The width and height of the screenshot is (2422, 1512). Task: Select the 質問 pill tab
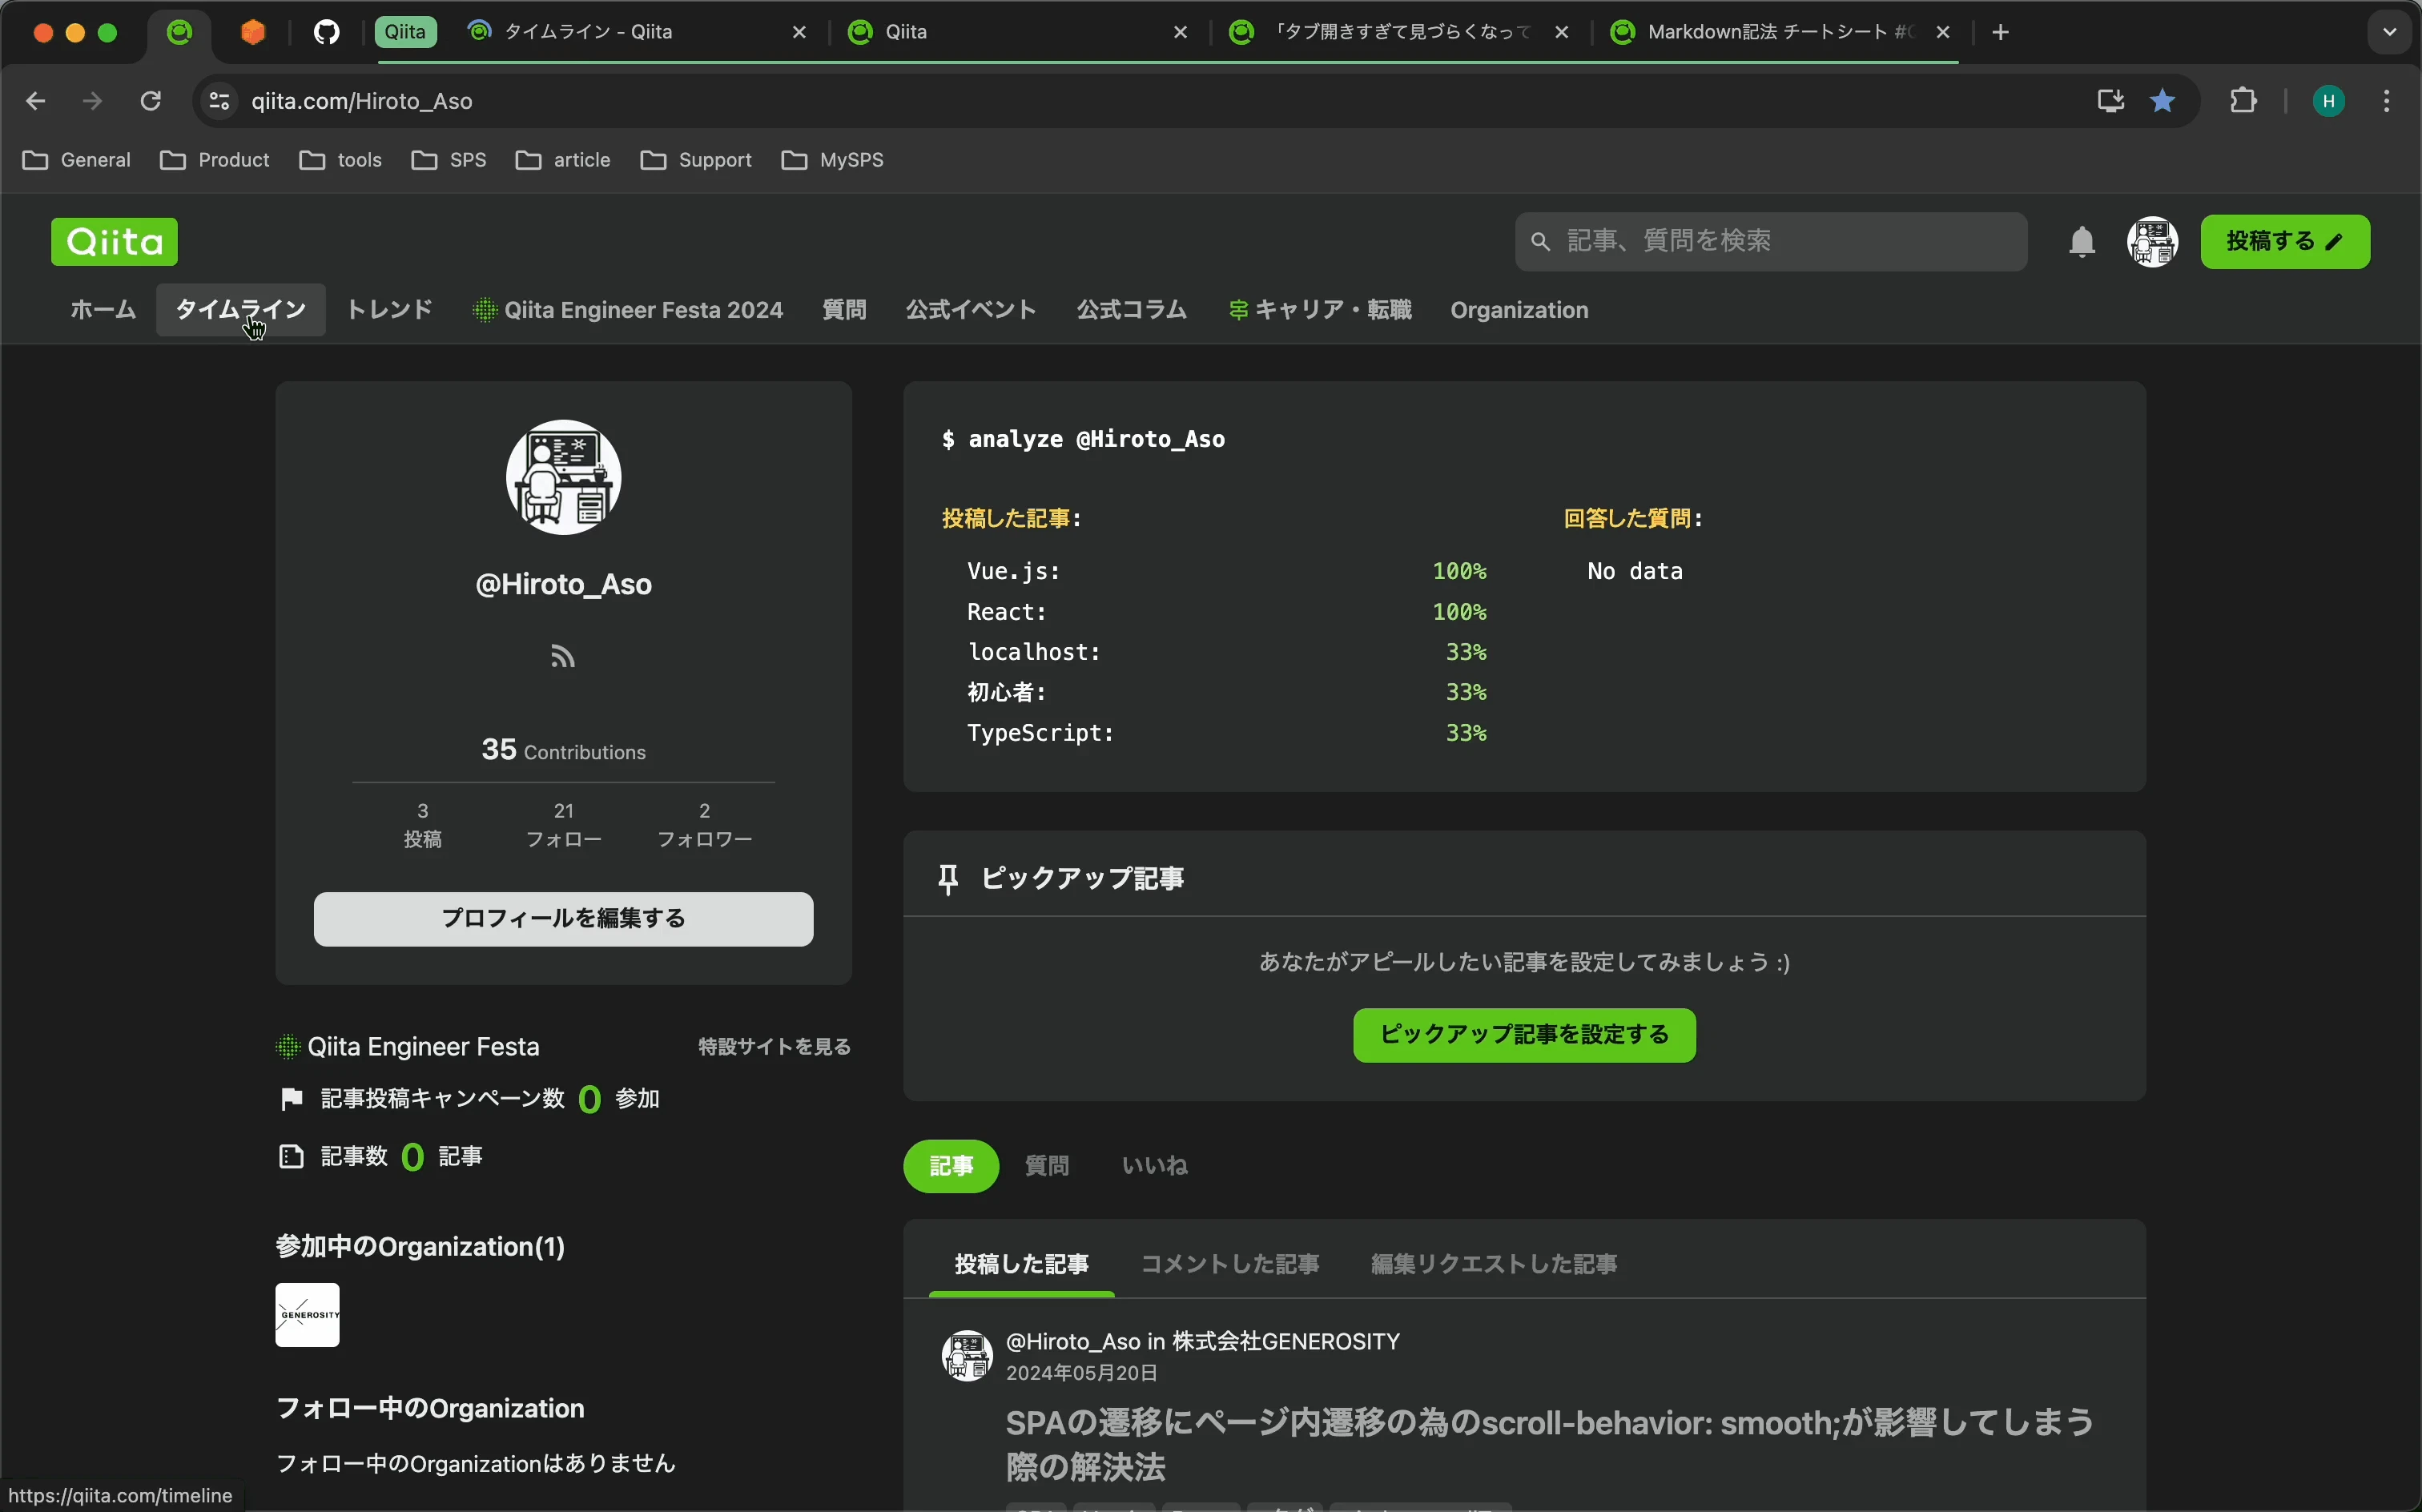pyautogui.click(x=1047, y=1165)
